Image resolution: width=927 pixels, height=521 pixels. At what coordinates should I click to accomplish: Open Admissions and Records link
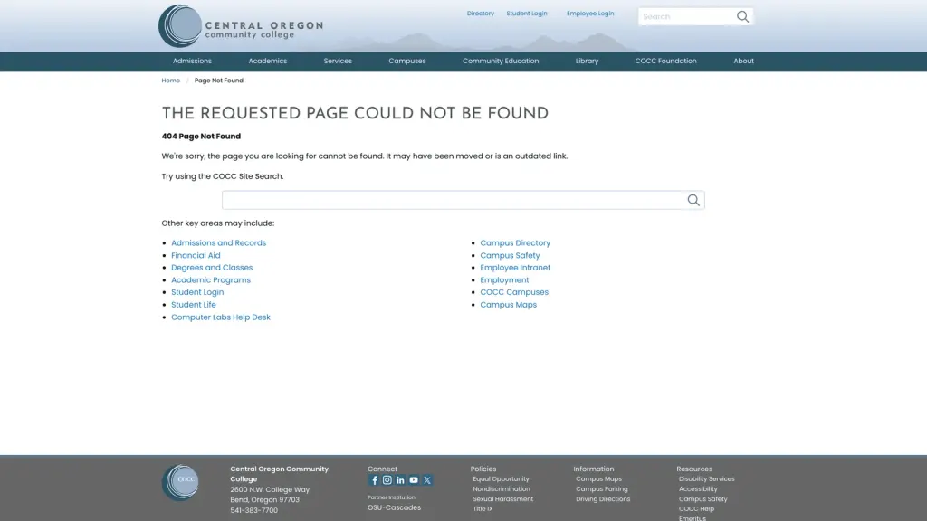(219, 242)
